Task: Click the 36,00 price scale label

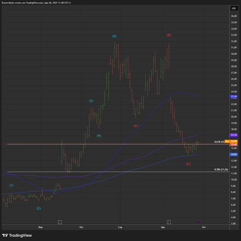Action: tap(234, 16)
